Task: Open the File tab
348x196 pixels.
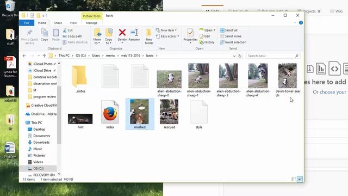Action: coord(27,23)
